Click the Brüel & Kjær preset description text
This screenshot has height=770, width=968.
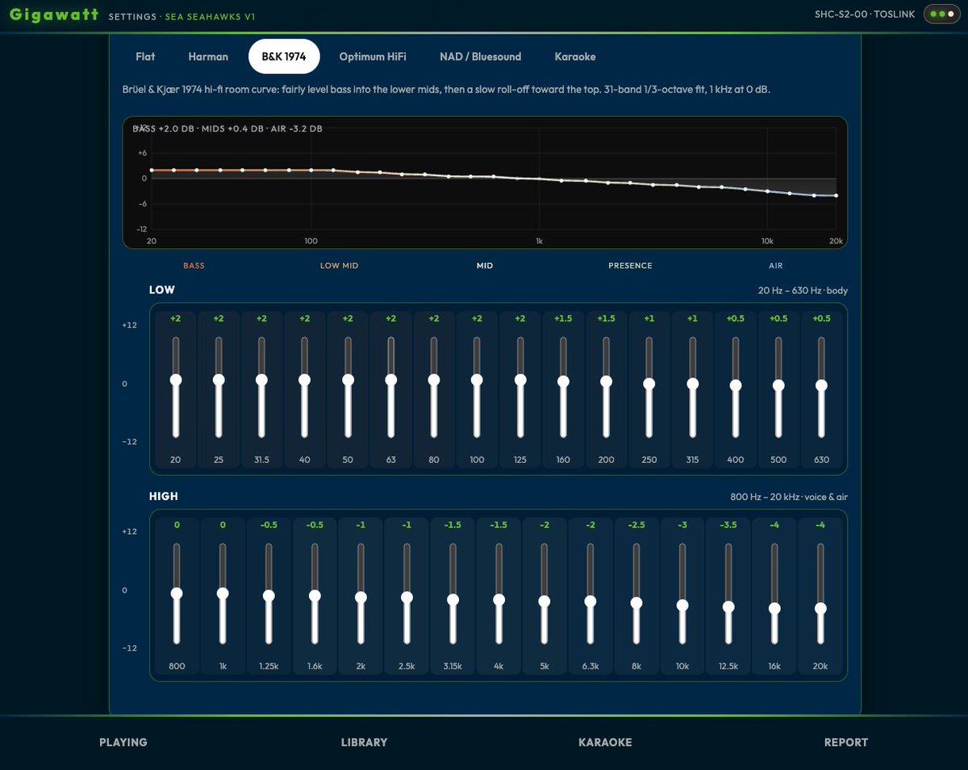448,89
